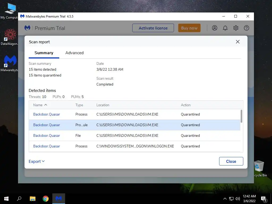Click the Pro...ule type cell
The width and height of the screenshot is (272, 204).
point(81,125)
